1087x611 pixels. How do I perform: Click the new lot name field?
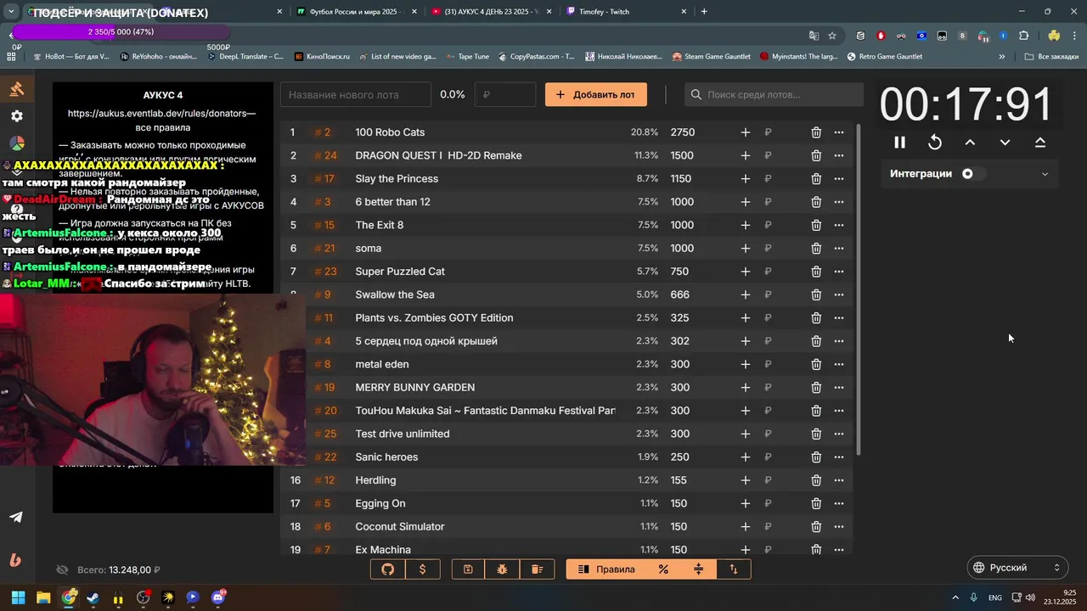coord(356,95)
